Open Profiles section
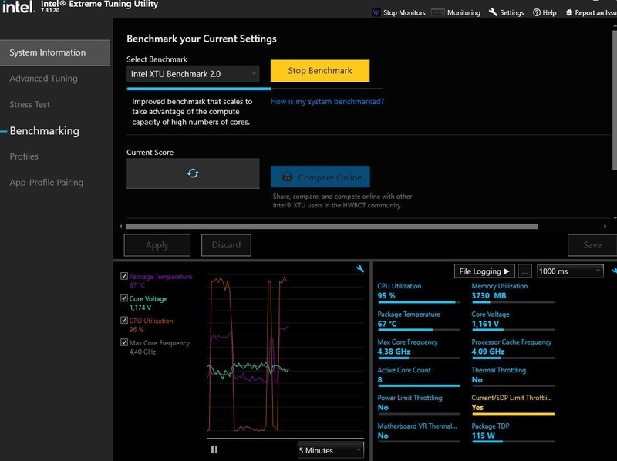This screenshot has width=617, height=461. click(24, 156)
